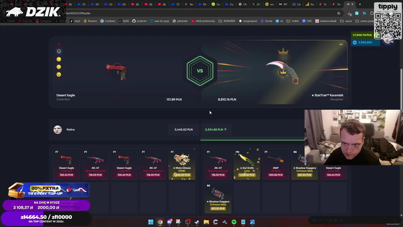Open the Desert Eagle Code Red skin image
The height and width of the screenshot is (227, 403).
116,72
